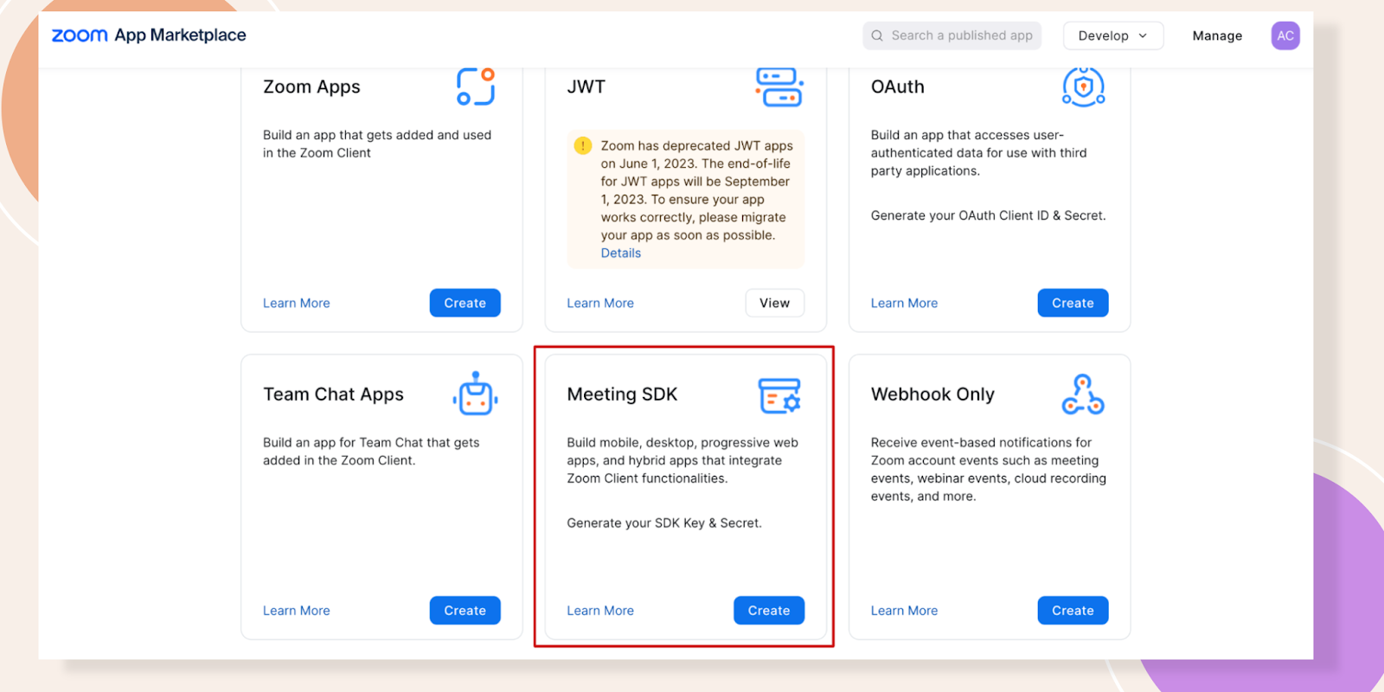Click the search magnifier icon
The width and height of the screenshot is (1384, 692).
[877, 35]
